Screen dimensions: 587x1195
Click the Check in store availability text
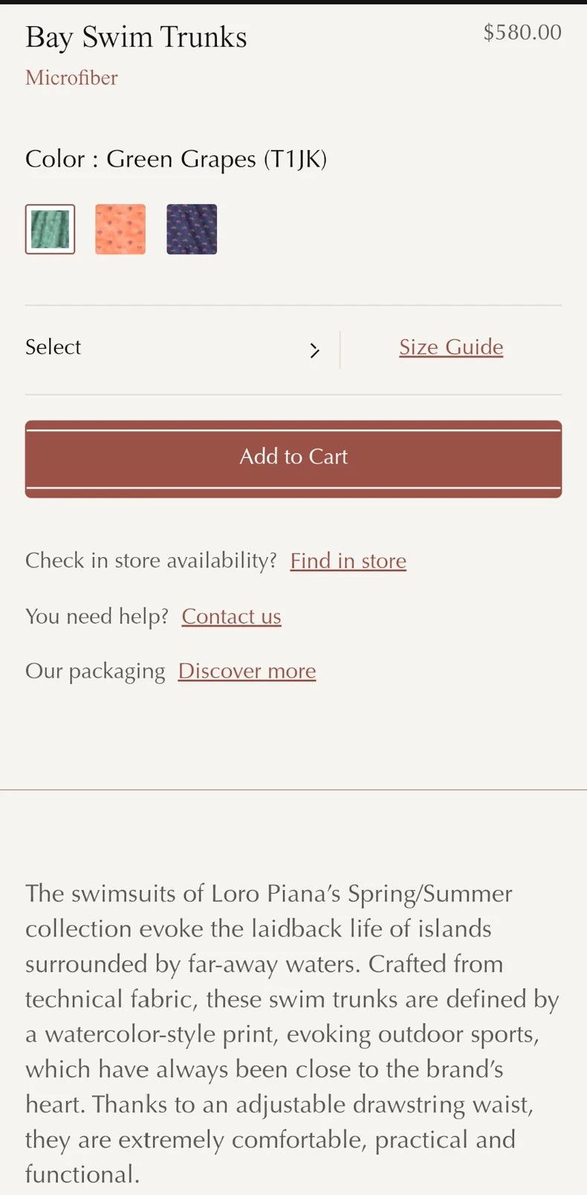151,561
